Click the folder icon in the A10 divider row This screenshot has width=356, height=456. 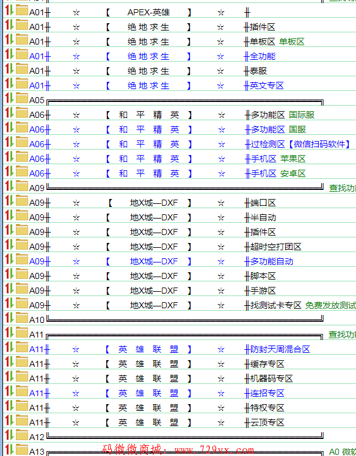(21, 317)
